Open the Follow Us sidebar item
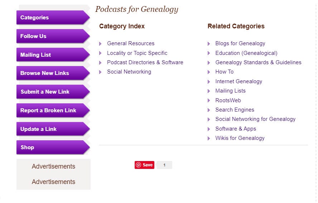Viewport: 318px width, 203px height. 53,36
